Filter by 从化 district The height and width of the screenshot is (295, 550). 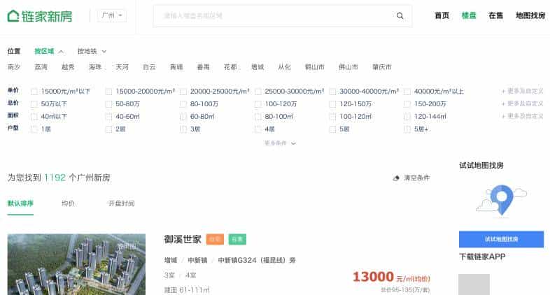point(285,67)
